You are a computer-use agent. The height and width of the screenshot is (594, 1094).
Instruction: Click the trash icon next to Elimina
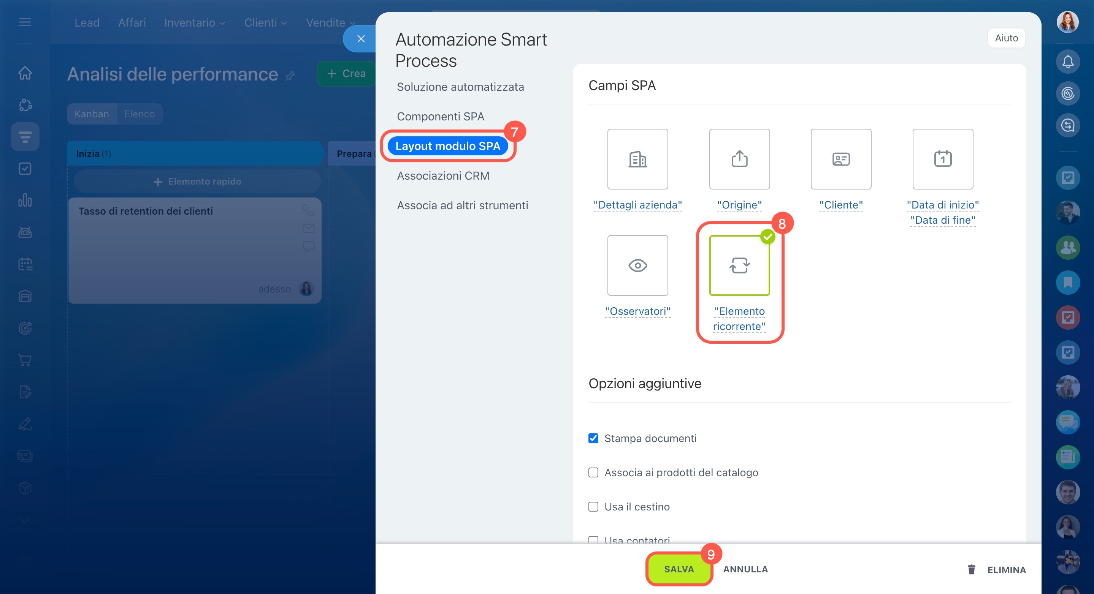pos(971,569)
